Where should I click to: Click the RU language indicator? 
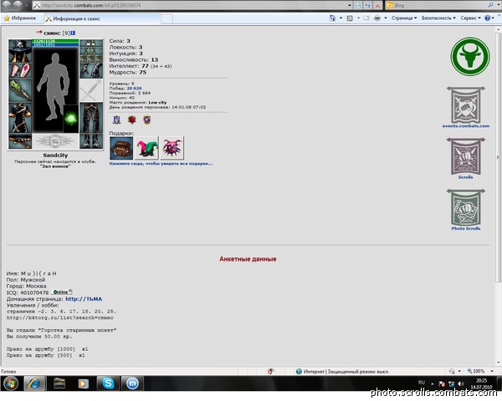422,383
